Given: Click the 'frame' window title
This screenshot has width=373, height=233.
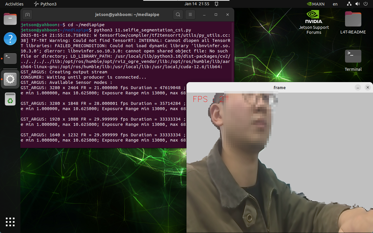Looking at the screenshot, I should 279,87.
